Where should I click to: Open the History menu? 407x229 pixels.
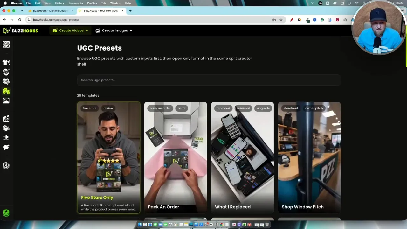coord(59,3)
